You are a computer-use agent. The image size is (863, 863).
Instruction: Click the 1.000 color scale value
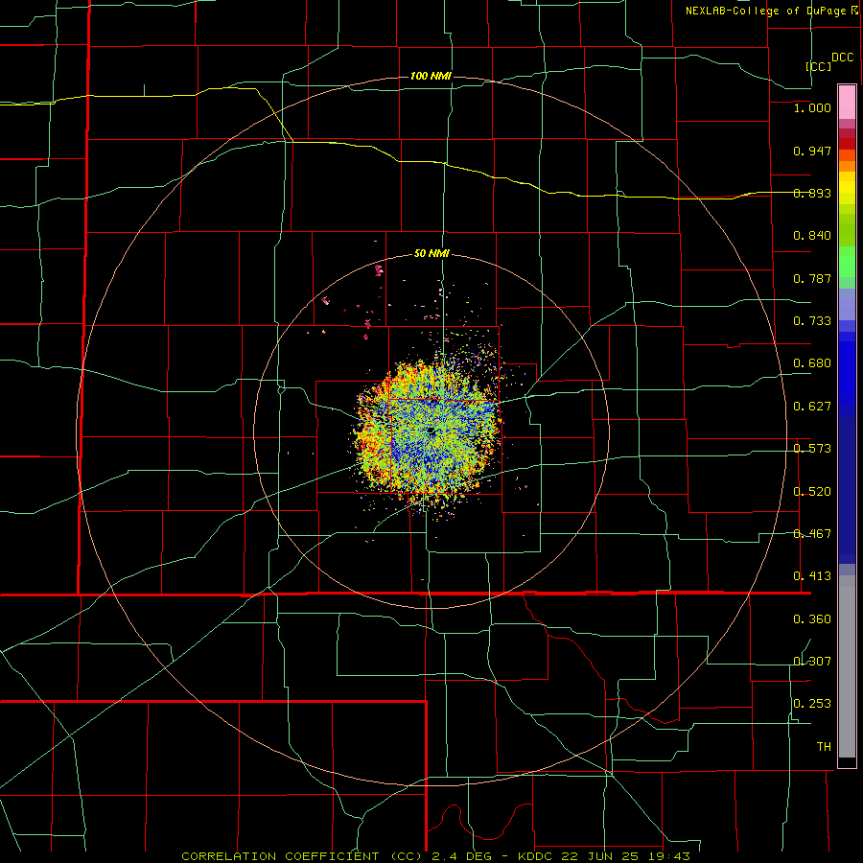click(812, 107)
